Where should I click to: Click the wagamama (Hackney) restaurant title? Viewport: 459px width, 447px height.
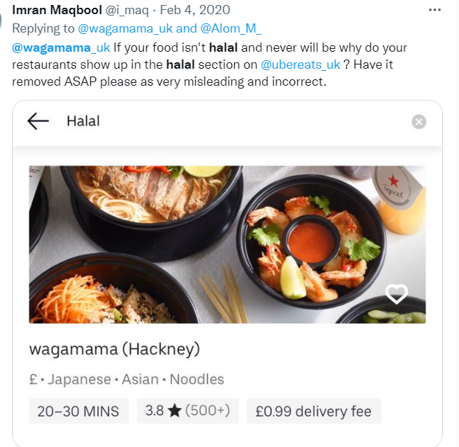click(x=114, y=349)
